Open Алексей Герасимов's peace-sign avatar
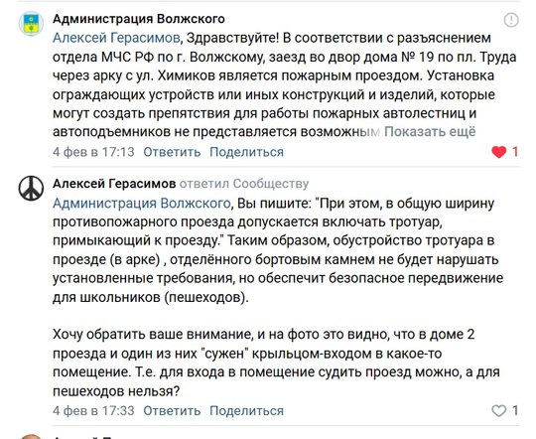This screenshot has height=439, width=536. 31,189
